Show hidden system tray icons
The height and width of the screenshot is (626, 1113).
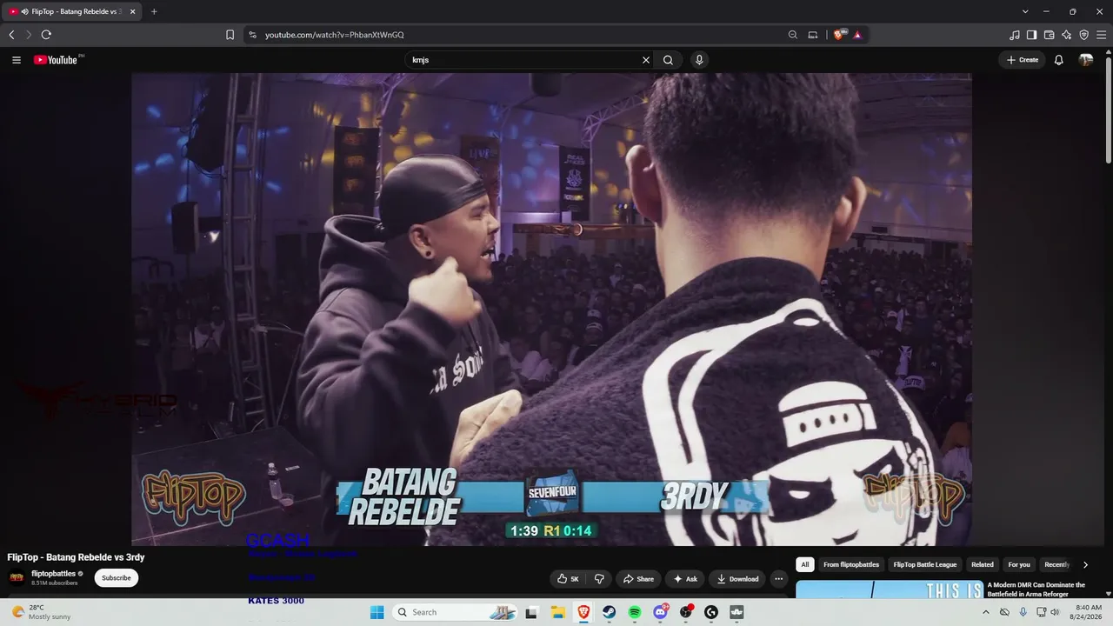coord(985,612)
